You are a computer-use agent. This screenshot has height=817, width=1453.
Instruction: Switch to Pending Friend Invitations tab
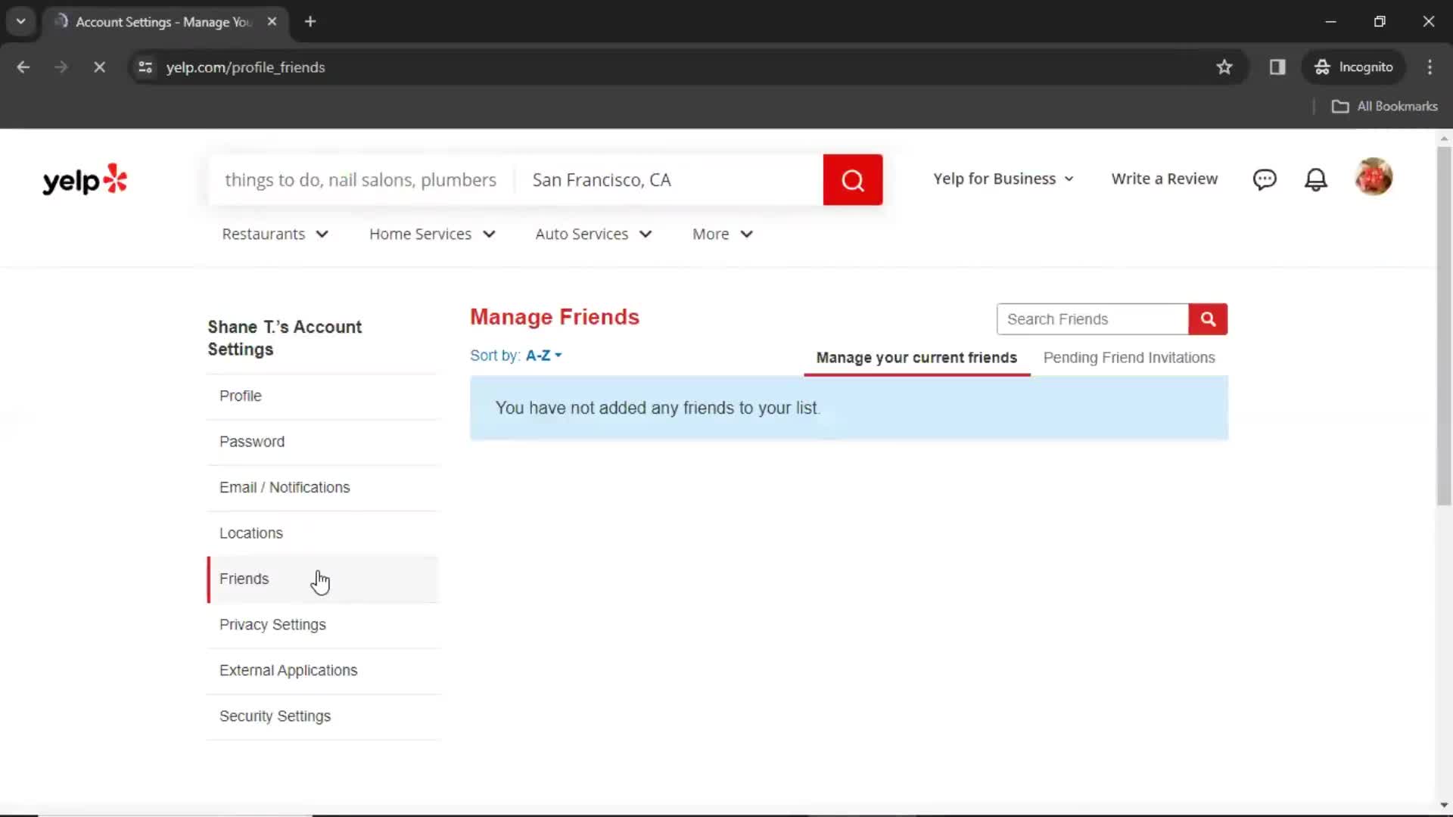coord(1128,357)
